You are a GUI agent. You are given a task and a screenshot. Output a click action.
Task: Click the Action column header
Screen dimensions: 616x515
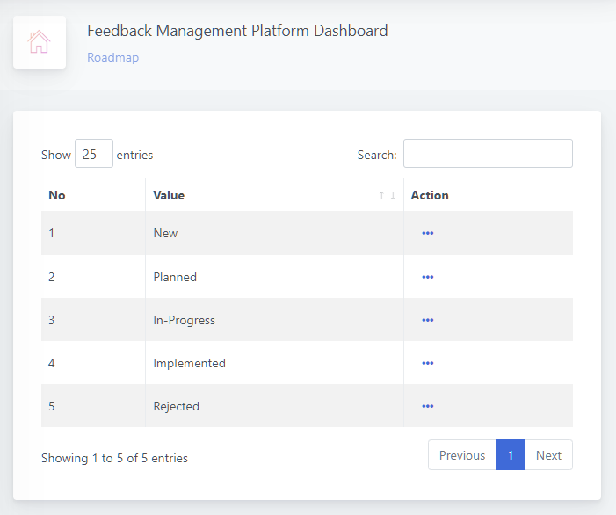(x=430, y=195)
